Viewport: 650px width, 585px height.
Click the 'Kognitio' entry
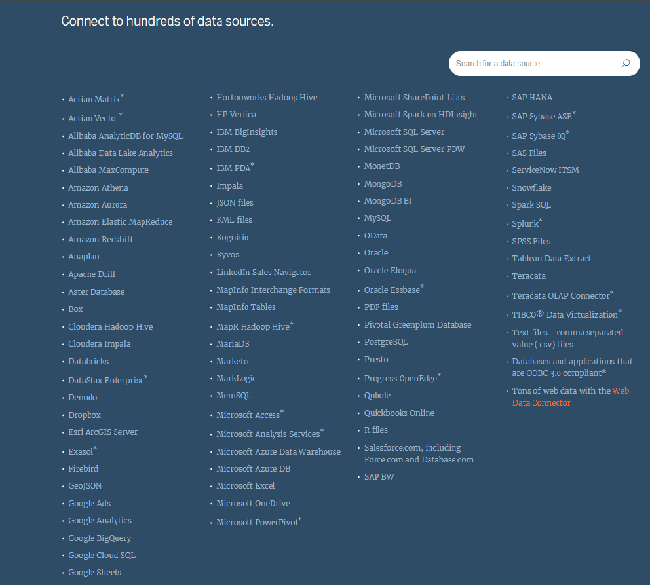(x=233, y=237)
